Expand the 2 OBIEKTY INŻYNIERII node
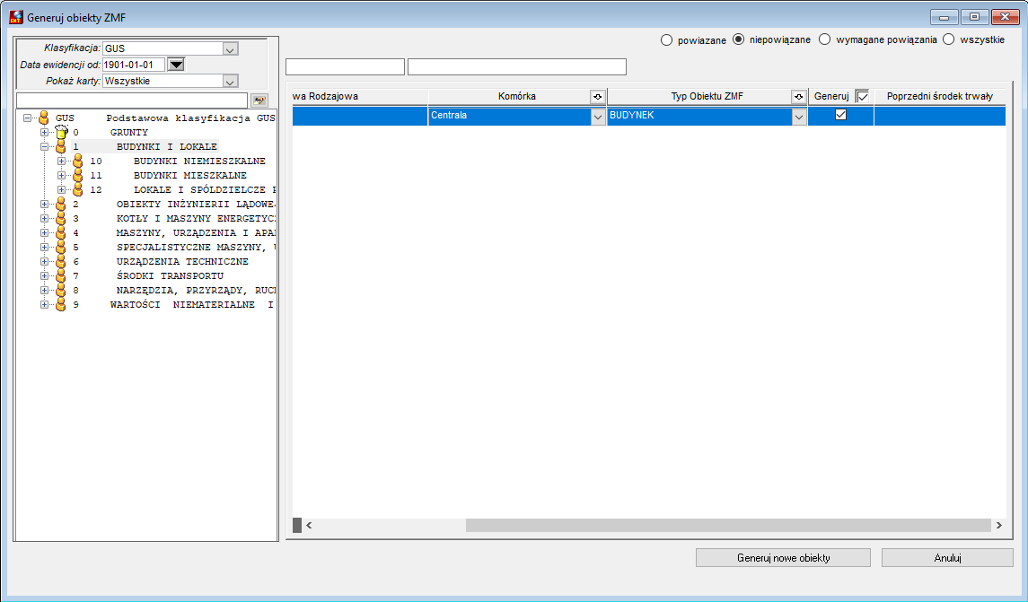 click(x=44, y=205)
